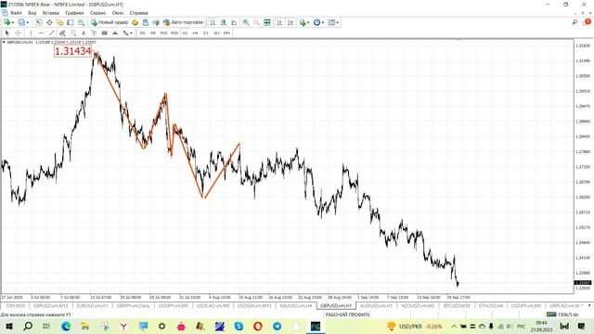This screenshot has width=594, height=334.
Task: Expand the New Chart dropdown arrow
Action: point(13,22)
